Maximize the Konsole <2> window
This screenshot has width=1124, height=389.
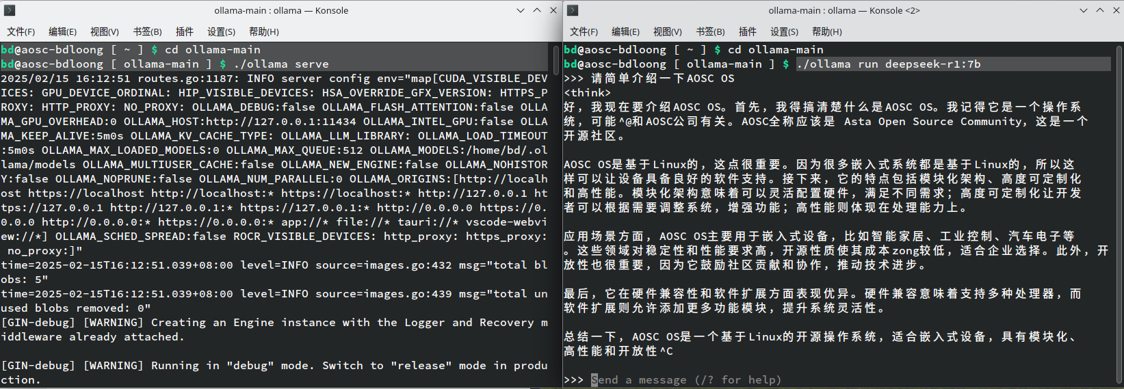coord(1100,10)
